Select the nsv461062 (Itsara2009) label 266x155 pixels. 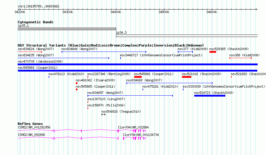click(x=95, y=80)
